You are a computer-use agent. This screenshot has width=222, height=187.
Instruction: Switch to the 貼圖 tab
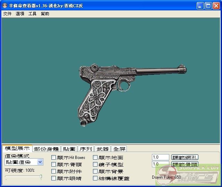[x=69, y=149]
